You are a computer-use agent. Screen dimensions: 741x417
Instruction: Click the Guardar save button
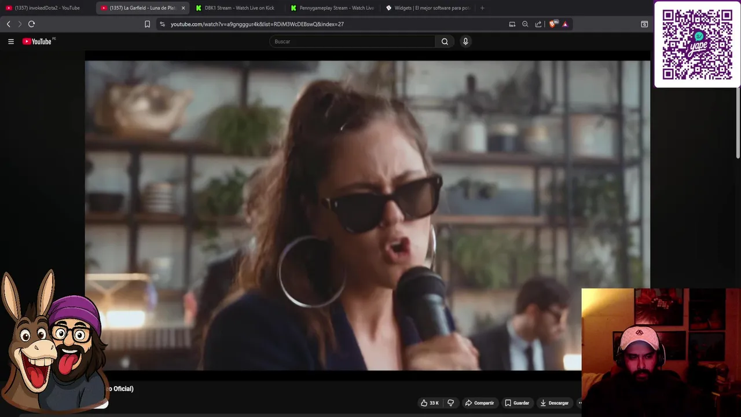click(517, 403)
